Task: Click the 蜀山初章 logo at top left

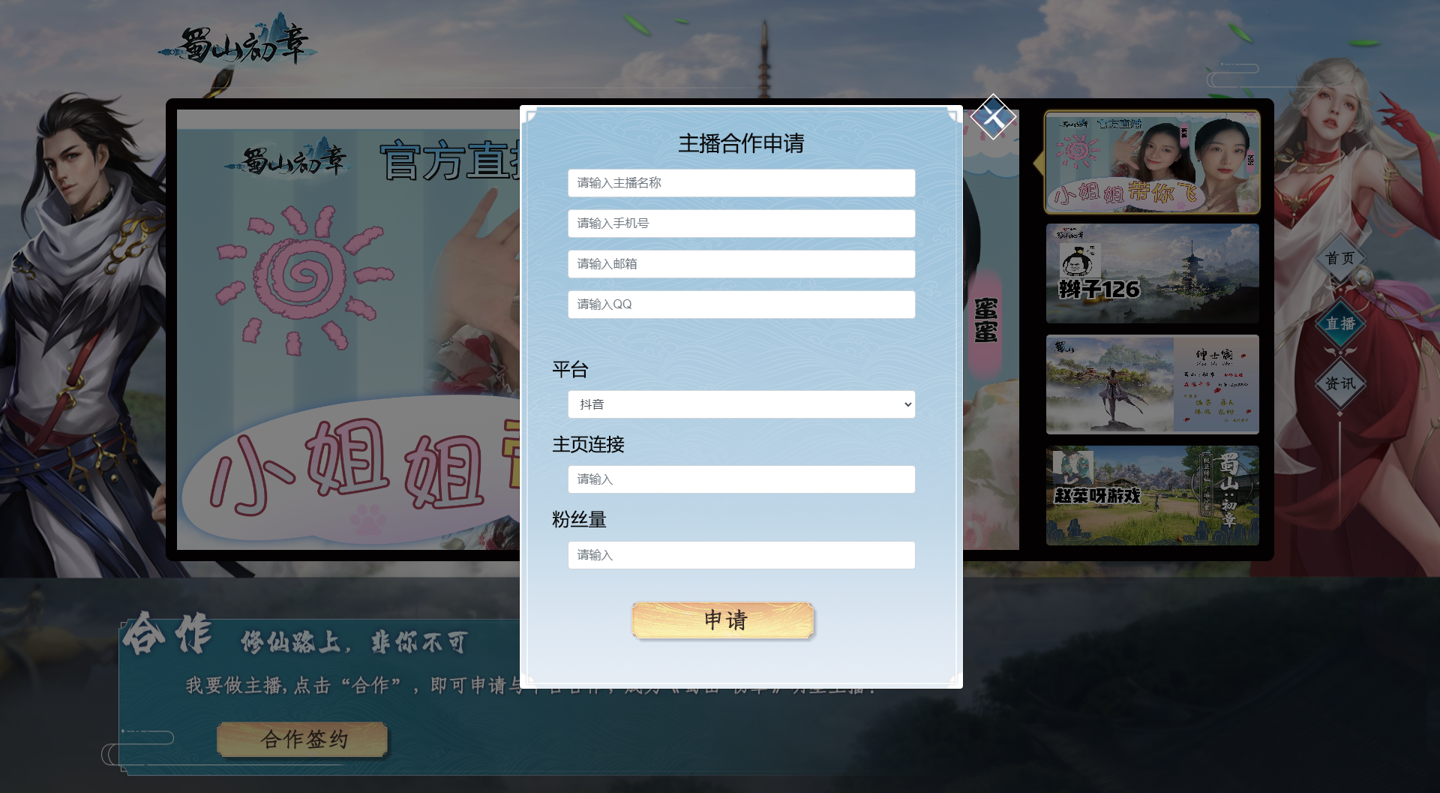Action: (238, 41)
